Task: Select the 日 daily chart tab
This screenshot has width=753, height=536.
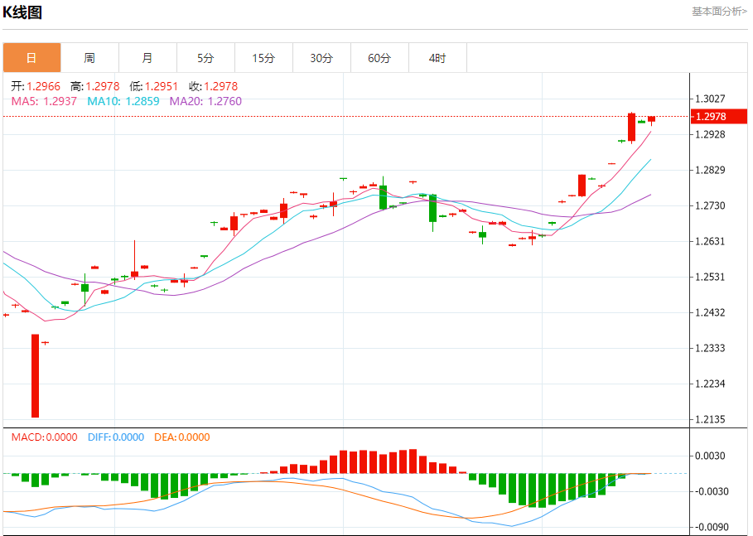Action: coord(31,58)
